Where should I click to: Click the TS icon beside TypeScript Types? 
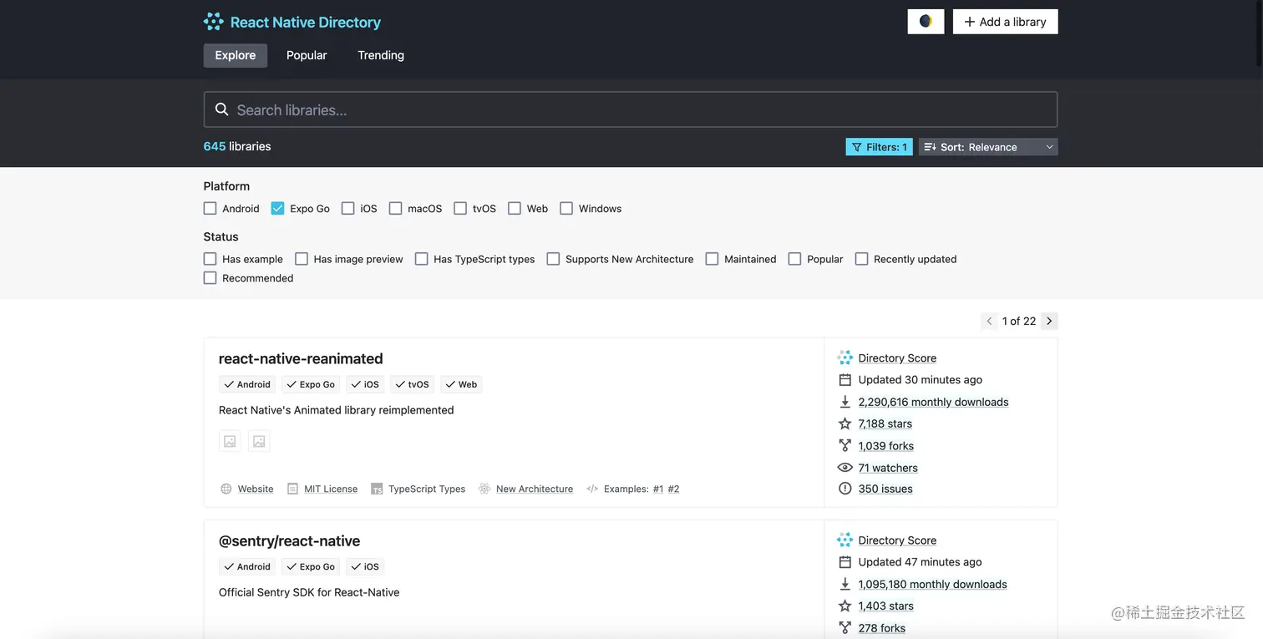tap(377, 489)
